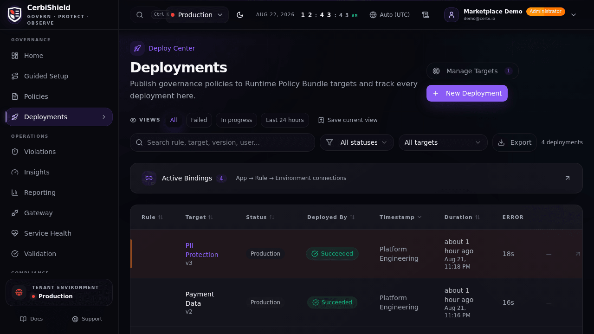
Task: Click the Reporting chart icon
Action: [15, 193]
